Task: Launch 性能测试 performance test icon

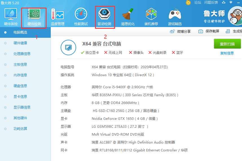Action: (x=81, y=16)
